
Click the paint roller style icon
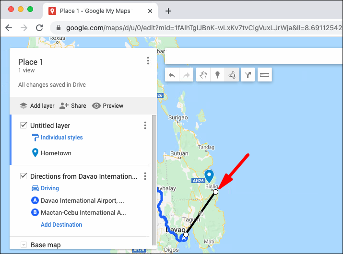[x=35, y=137]
